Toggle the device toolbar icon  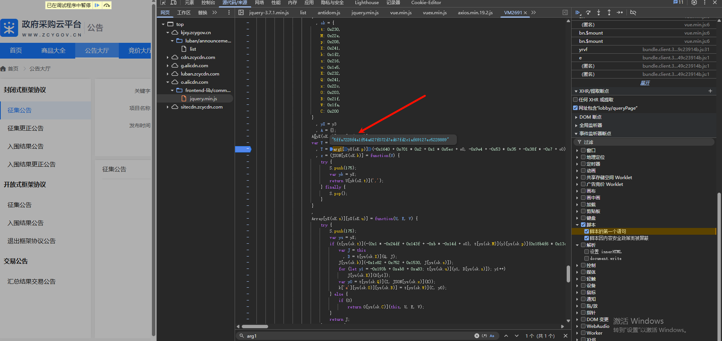(x=173, y=3)
